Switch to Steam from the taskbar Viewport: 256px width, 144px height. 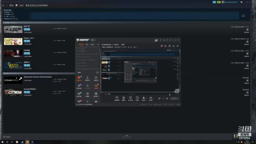22,142
